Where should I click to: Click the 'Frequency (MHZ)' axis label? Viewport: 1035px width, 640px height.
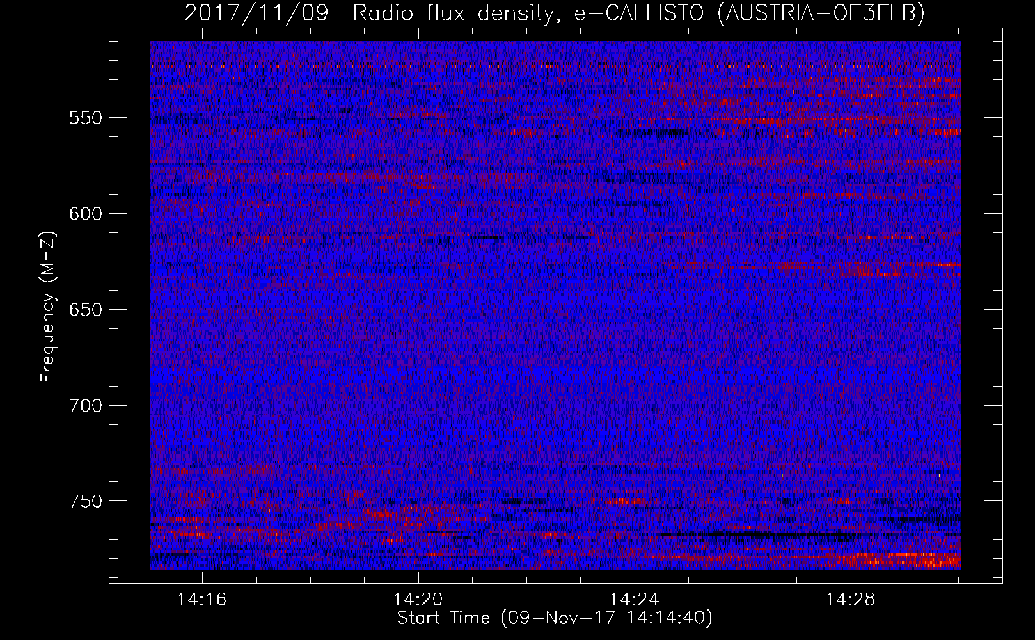(48, 307)
